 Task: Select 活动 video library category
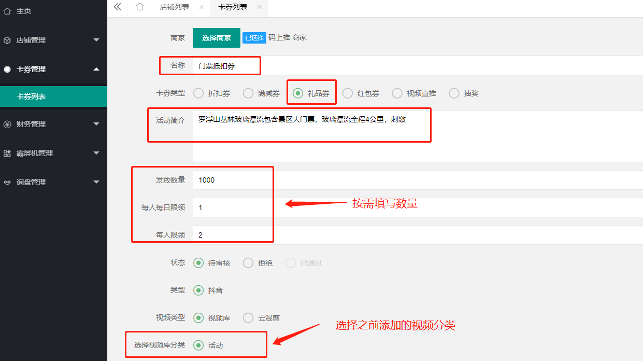tap(208, 345)
